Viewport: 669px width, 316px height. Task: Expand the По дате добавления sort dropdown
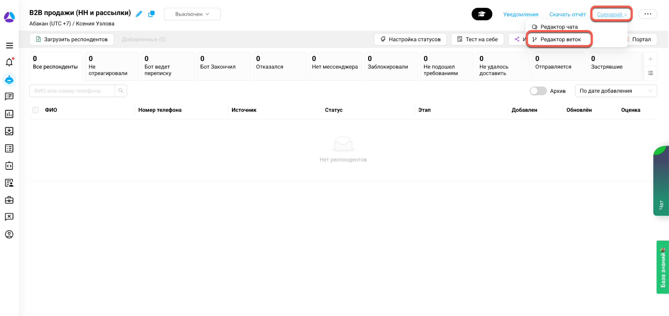point(616,91)
